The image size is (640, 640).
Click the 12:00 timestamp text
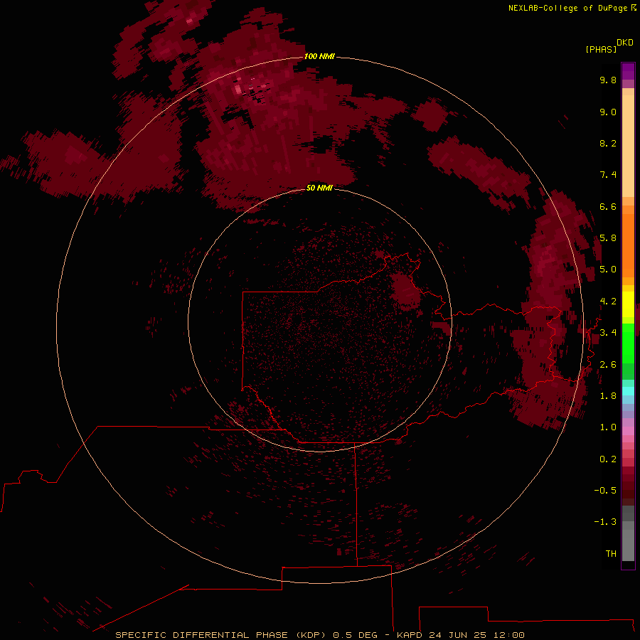[x=508, y=635]
